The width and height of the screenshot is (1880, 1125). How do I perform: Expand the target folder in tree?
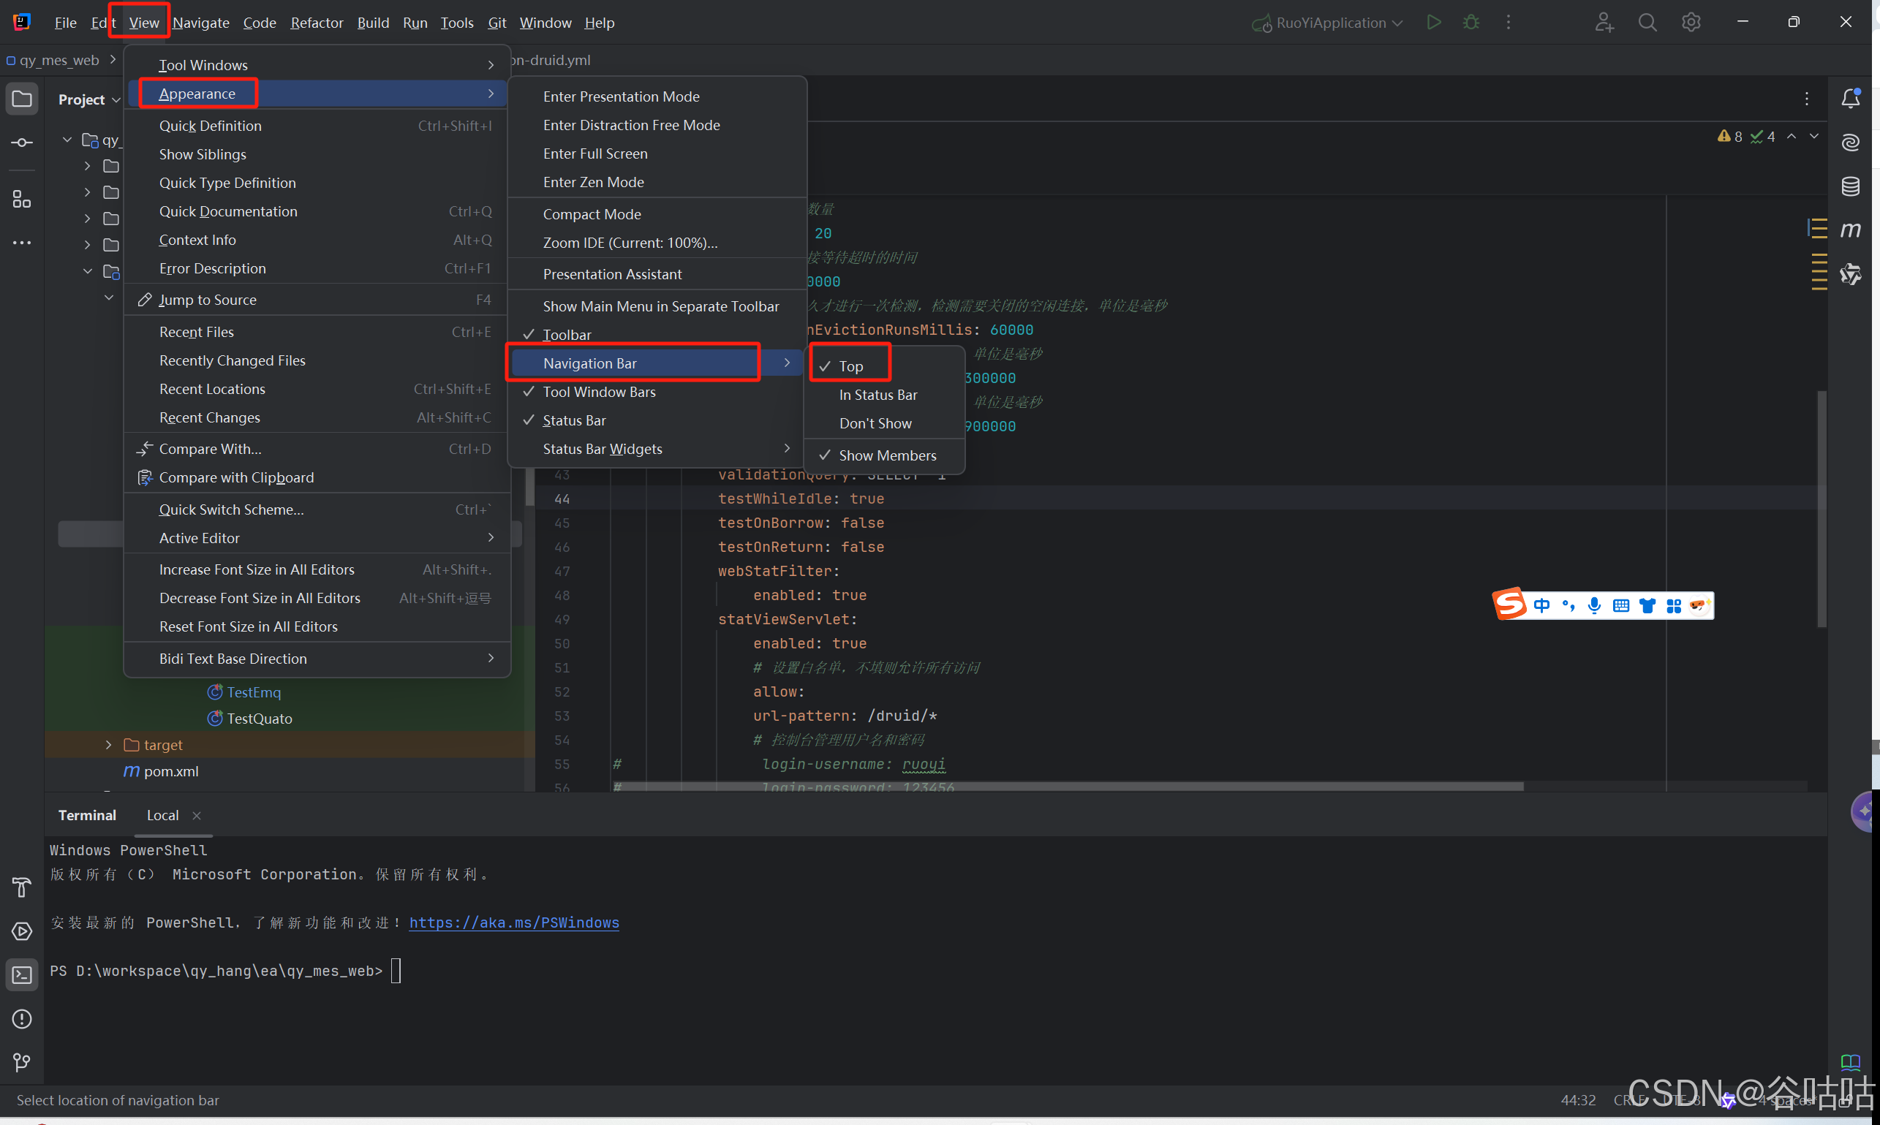(108, 745)
